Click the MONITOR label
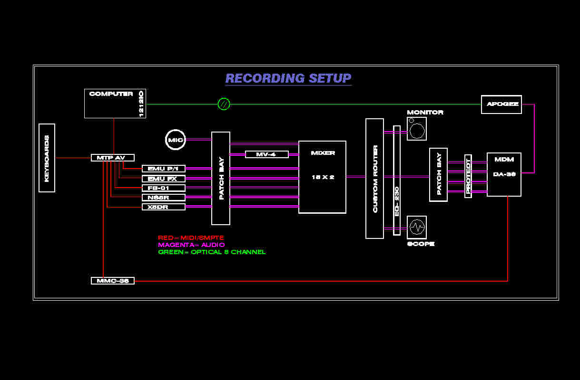This screenshot has width=580, height=380. click(425, 112)
